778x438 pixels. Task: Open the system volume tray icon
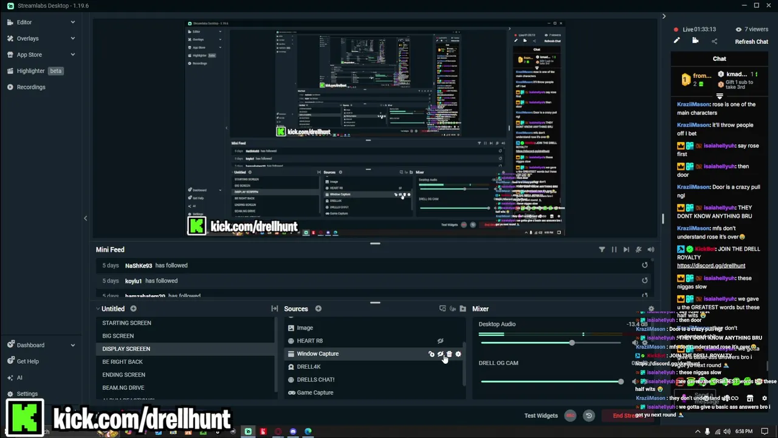tap(726, 432)
